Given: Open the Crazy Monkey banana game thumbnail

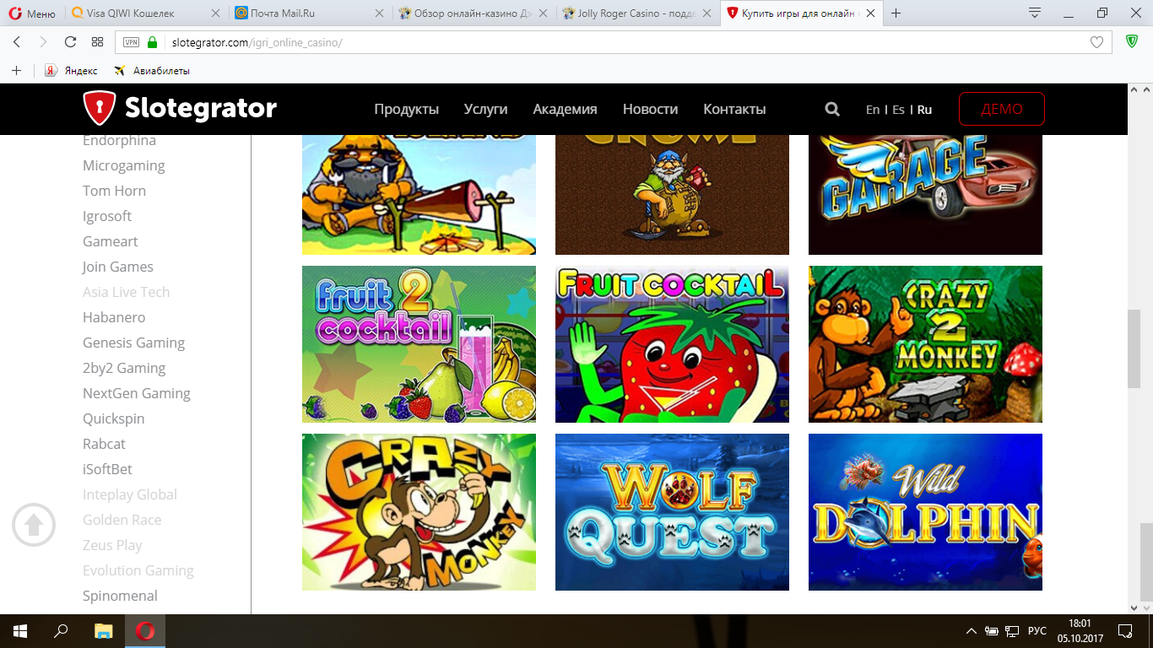Looking at the screenshot, I should (419, 512).
